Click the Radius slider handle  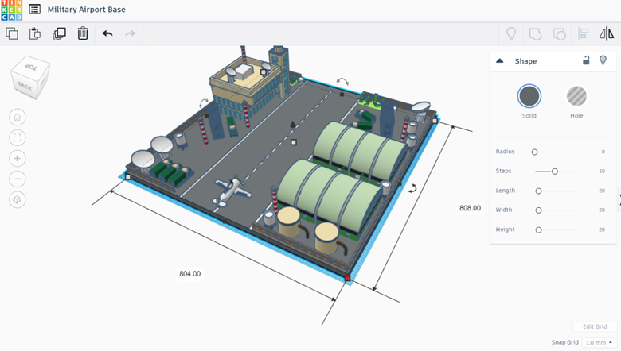pyautogui.click(x=534, y=152)
